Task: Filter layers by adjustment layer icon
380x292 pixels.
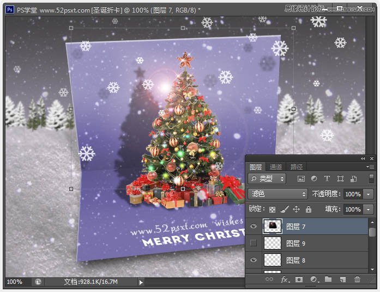Action: (314, 179)
